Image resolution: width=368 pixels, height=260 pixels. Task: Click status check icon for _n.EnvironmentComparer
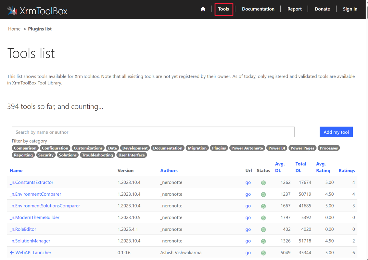click(263, 194)
